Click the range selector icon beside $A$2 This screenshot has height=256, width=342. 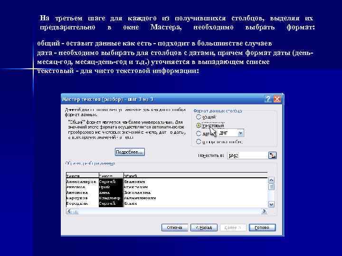click(x=272, y=155)
